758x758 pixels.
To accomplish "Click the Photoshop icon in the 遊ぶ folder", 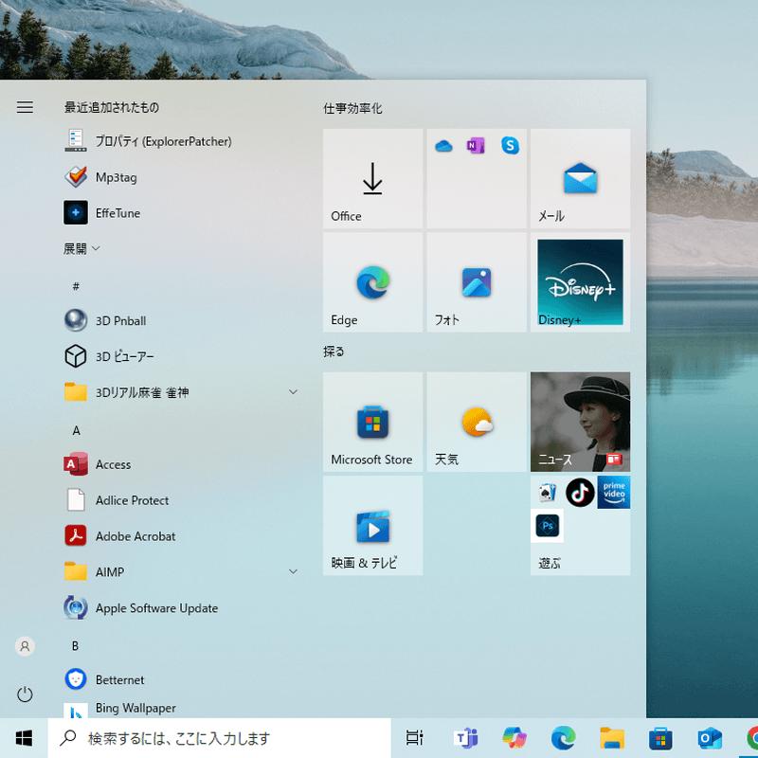I will click(x=548, y=526).
